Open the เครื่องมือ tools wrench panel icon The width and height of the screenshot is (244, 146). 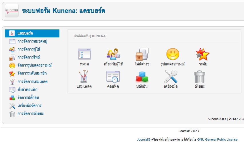pyautogui.click(x=171, y=76)
